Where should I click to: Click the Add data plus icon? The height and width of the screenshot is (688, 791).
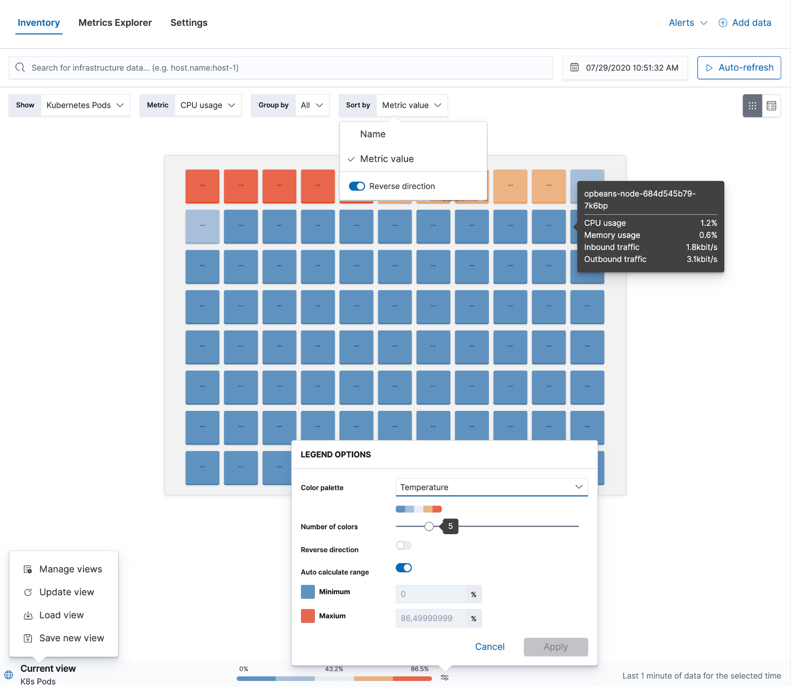click(x=723, y=23)
